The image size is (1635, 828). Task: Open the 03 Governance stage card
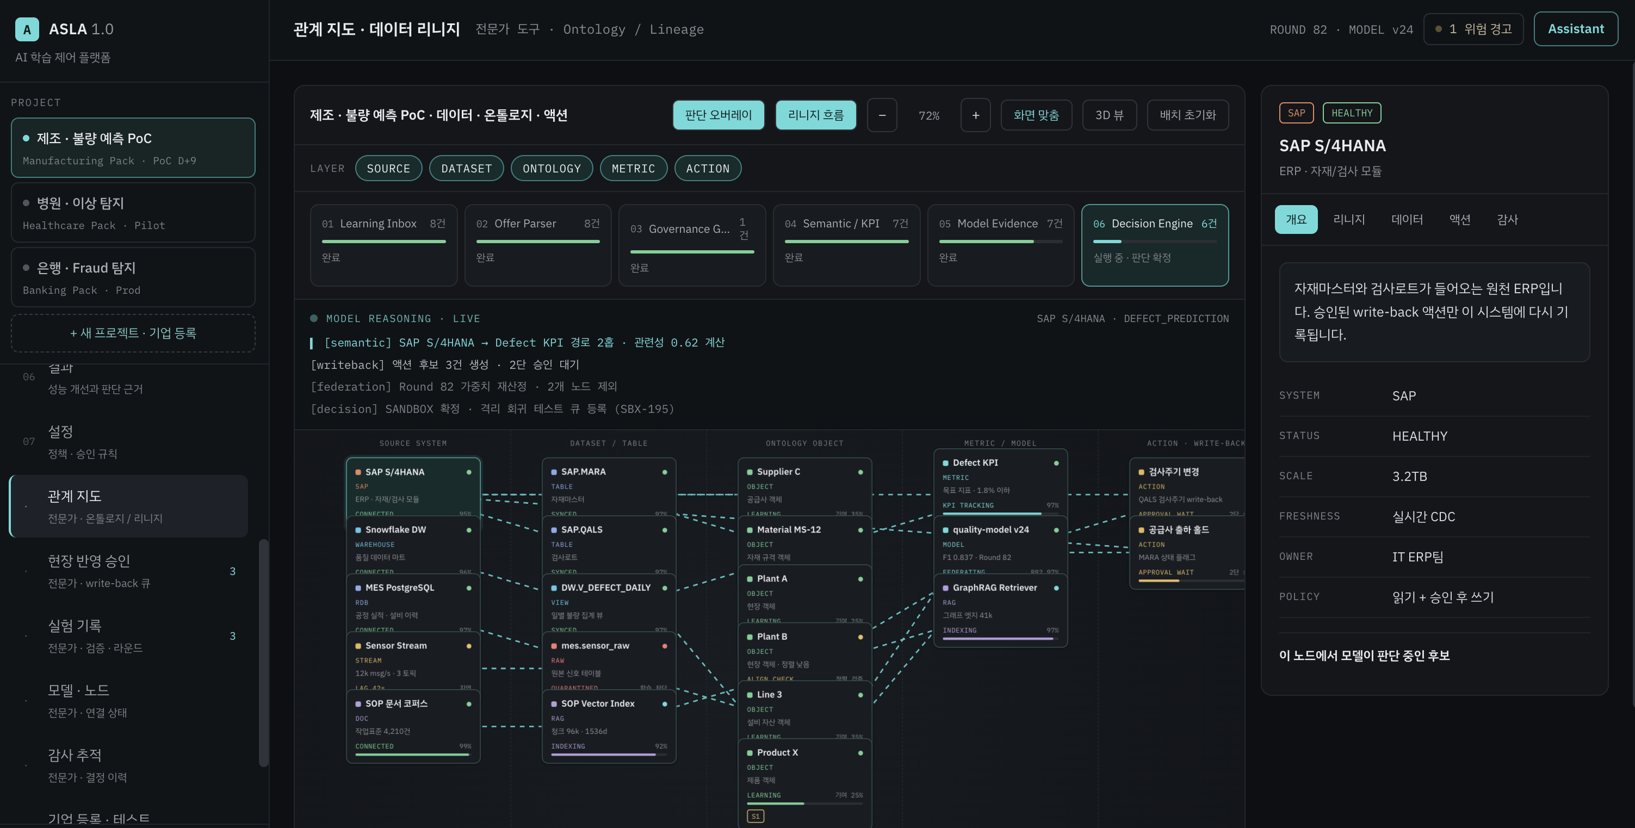[x=692, y=245]
